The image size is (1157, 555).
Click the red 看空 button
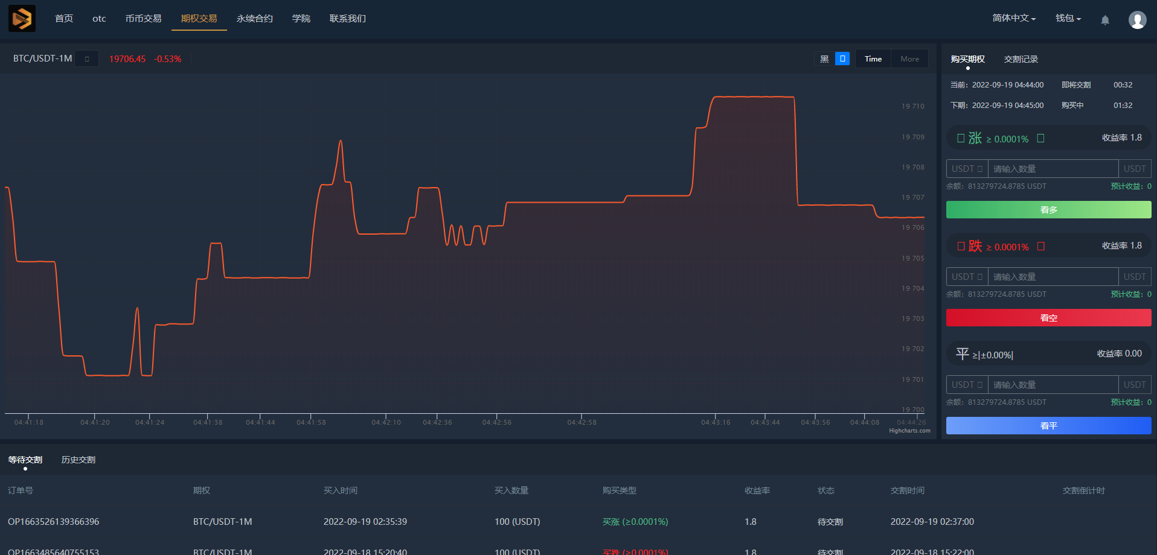1048,318
